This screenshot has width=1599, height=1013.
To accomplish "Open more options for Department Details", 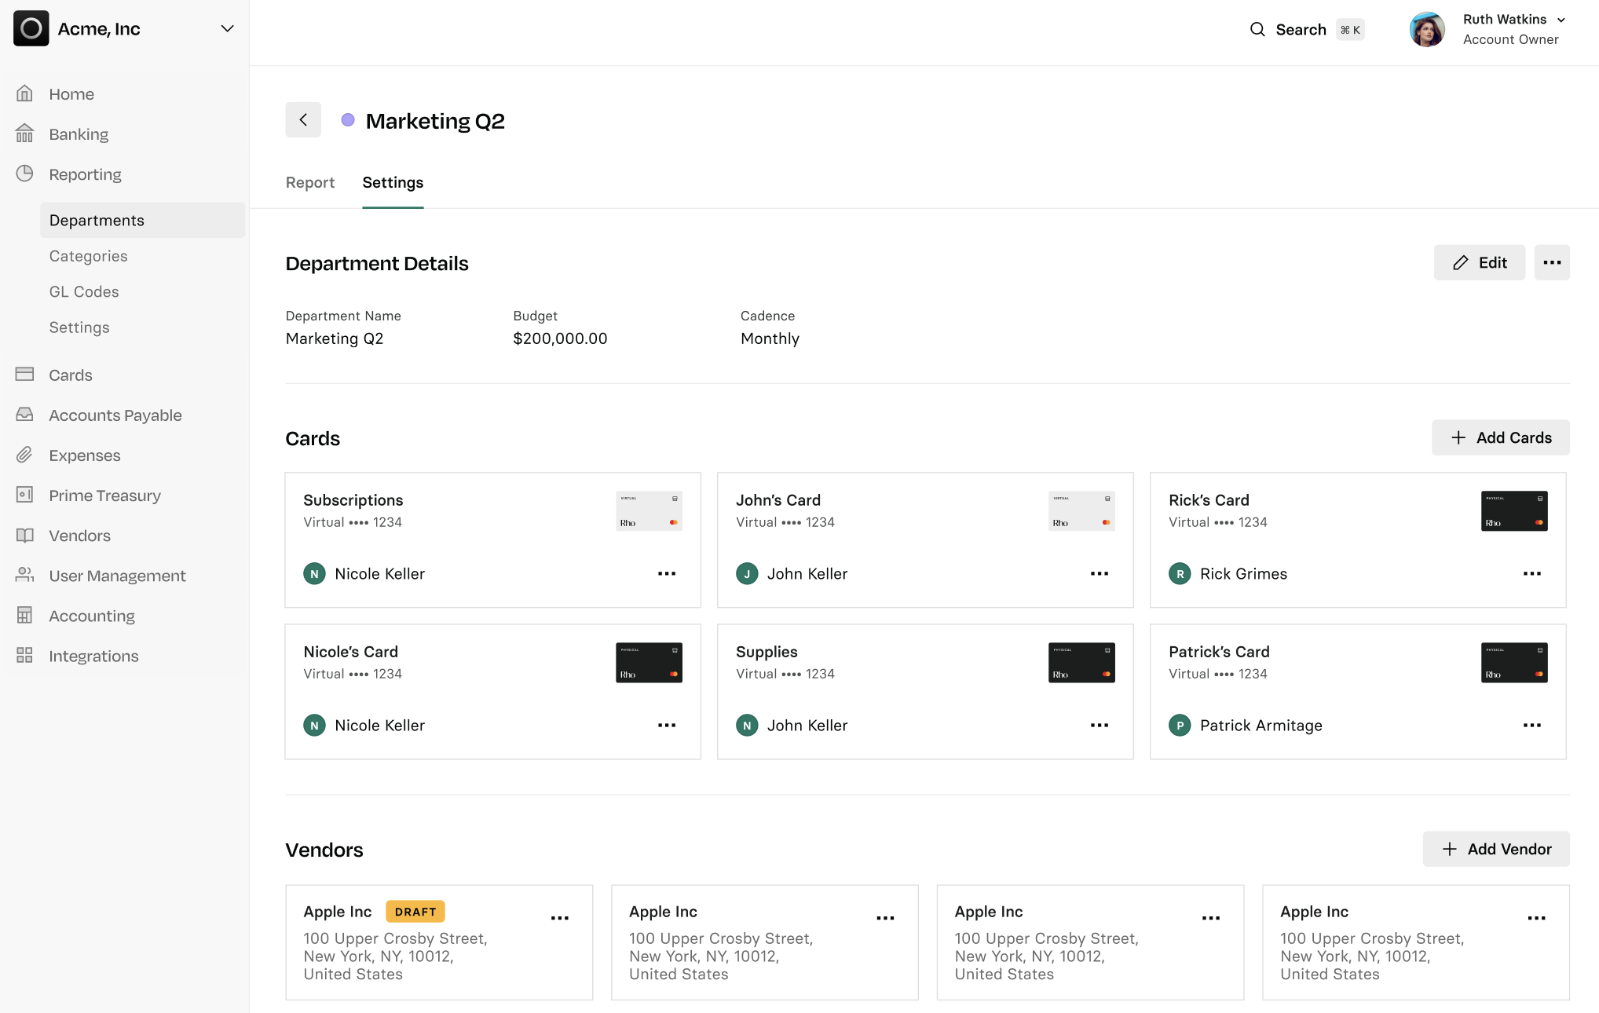I will 1551,262.
